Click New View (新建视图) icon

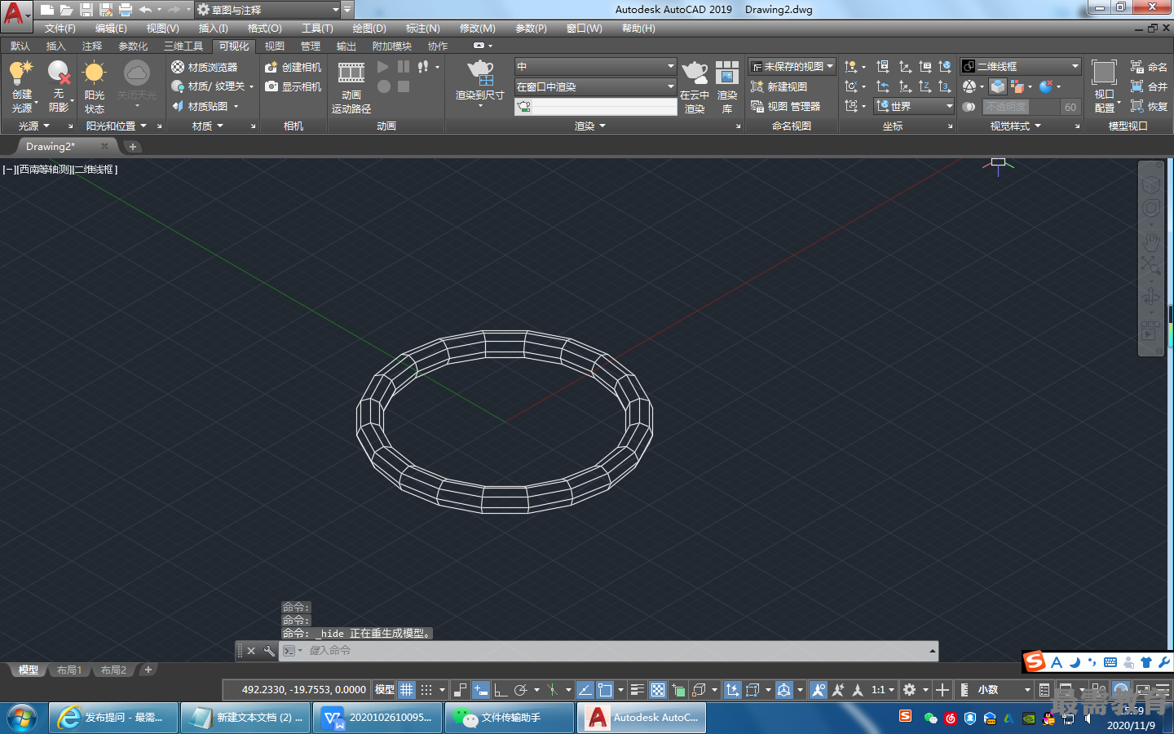[x=757, y=86]
